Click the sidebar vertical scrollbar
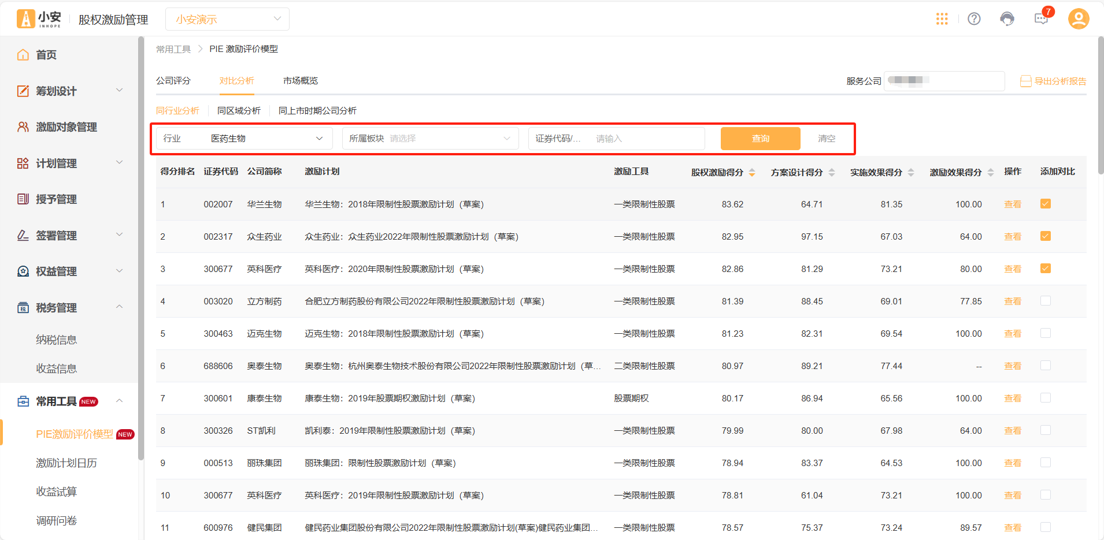 (141, 248)
